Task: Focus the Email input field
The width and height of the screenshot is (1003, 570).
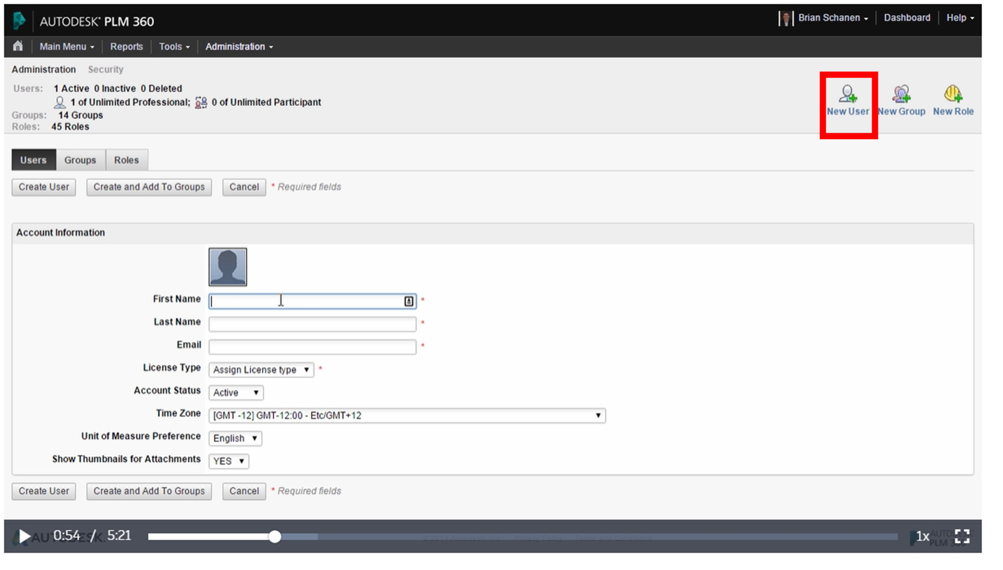Action: point(312,347)
